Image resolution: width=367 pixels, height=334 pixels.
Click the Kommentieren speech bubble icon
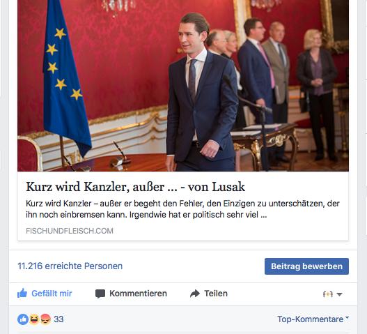(100, 294)
